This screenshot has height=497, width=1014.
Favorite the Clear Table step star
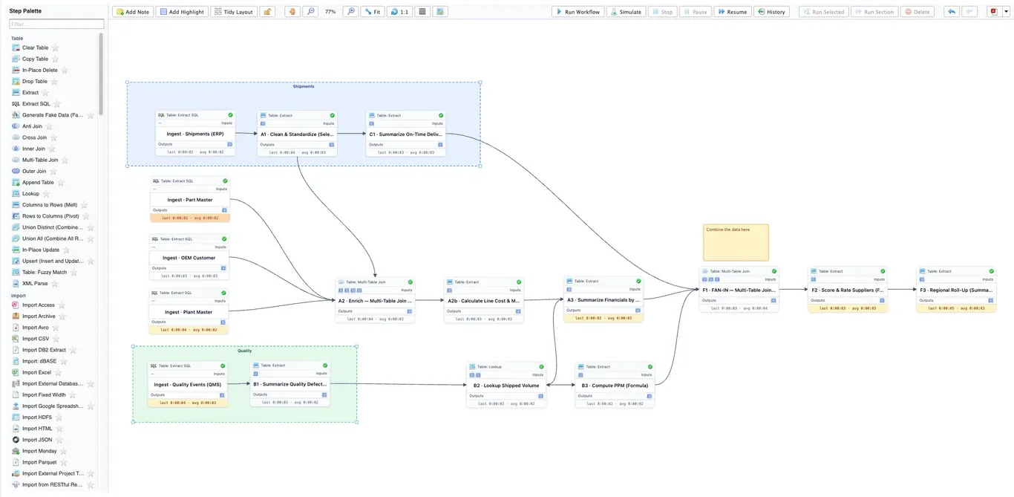pyautogui.click(x=55, y=48)
